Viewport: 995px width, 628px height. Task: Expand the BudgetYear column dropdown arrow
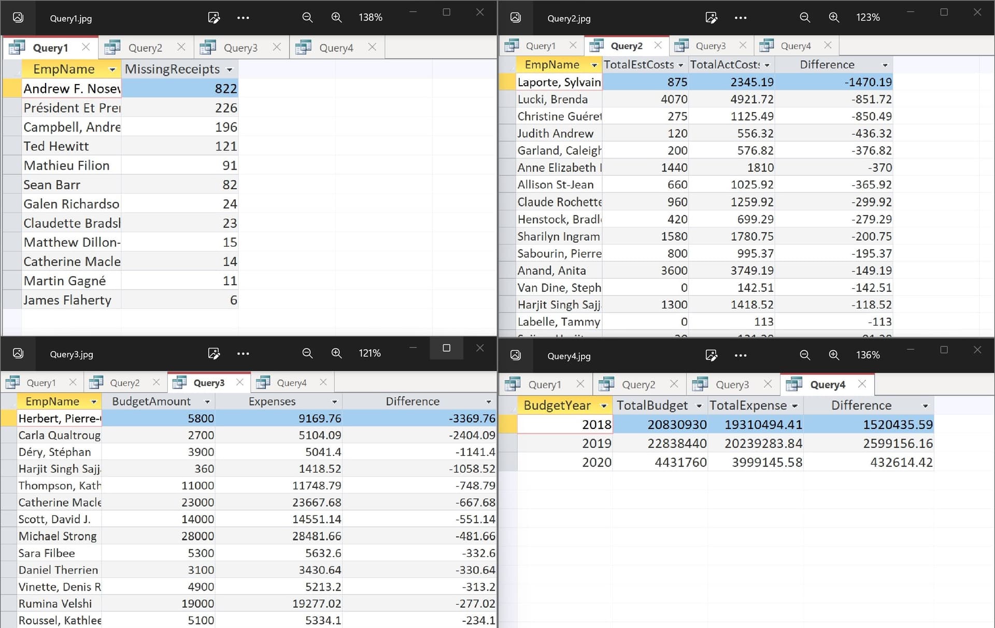tap(604, 406)
